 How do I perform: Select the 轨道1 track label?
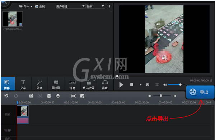pos(8,130)
